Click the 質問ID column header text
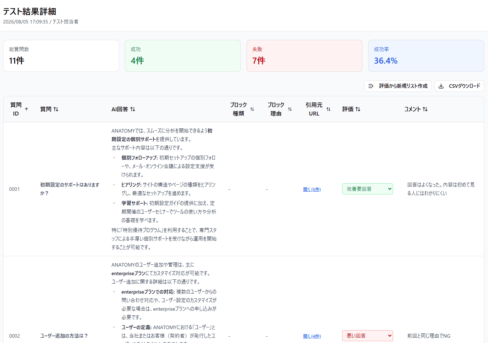Viewport: 488px width, 343px height. (16, 109)
